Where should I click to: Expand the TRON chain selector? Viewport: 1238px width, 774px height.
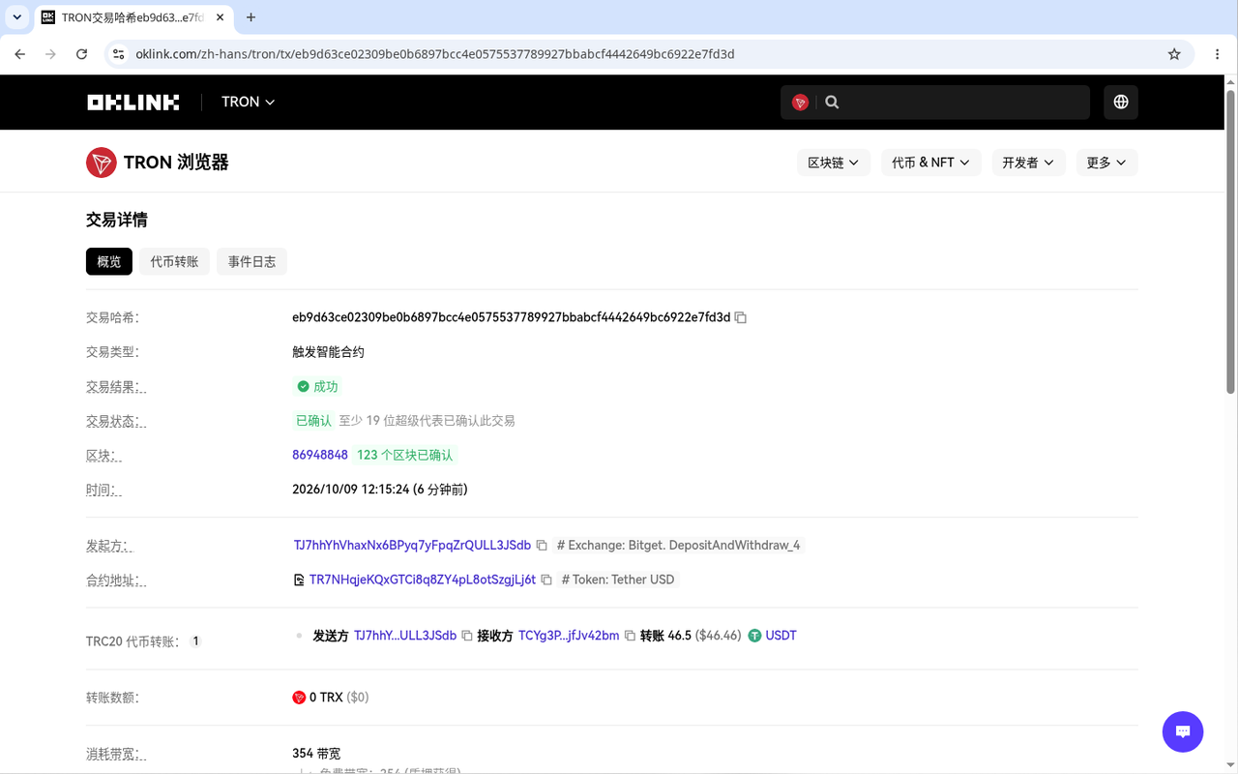[248, 102]
